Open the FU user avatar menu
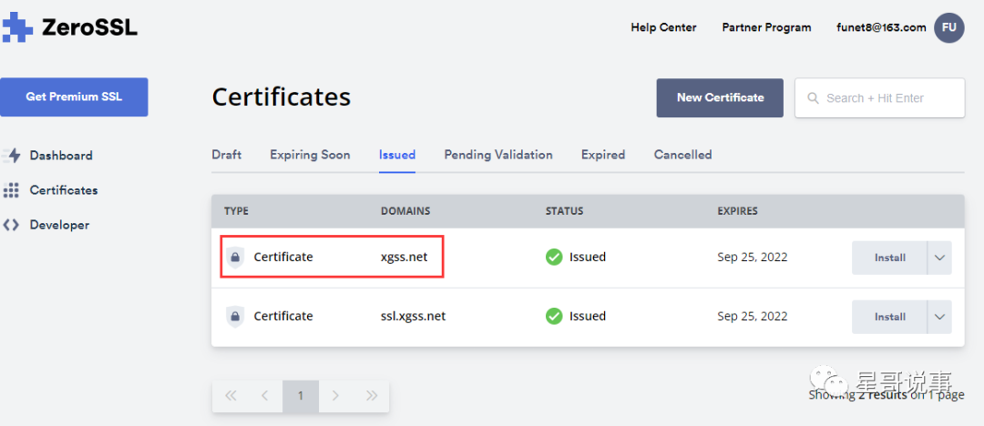Viewport: 984px width, 426px height. tap(948, 27)
